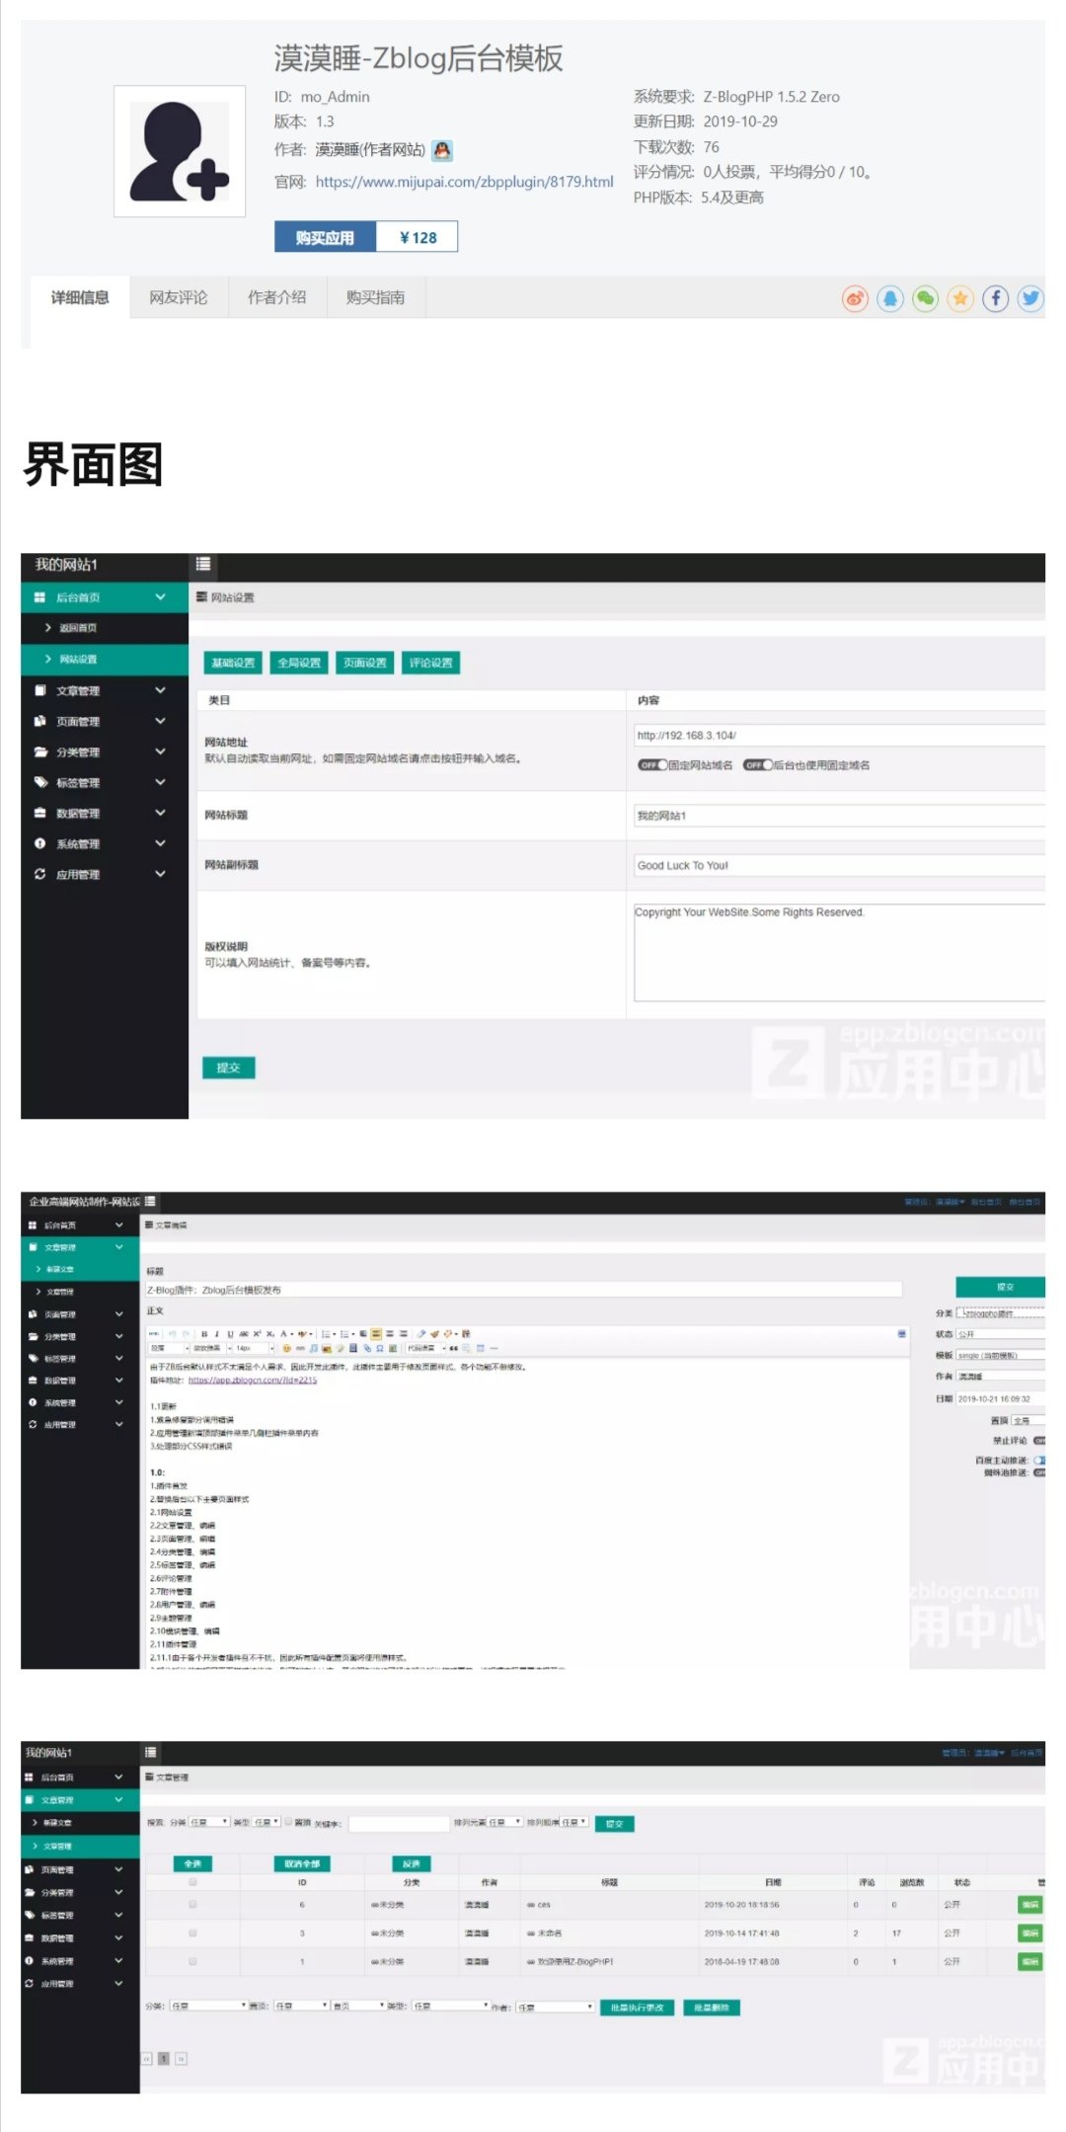Expand 页面管理 chevron in site settings screenshot
Viewport: 1066px width, 2132px height.
tap(160, 721)
